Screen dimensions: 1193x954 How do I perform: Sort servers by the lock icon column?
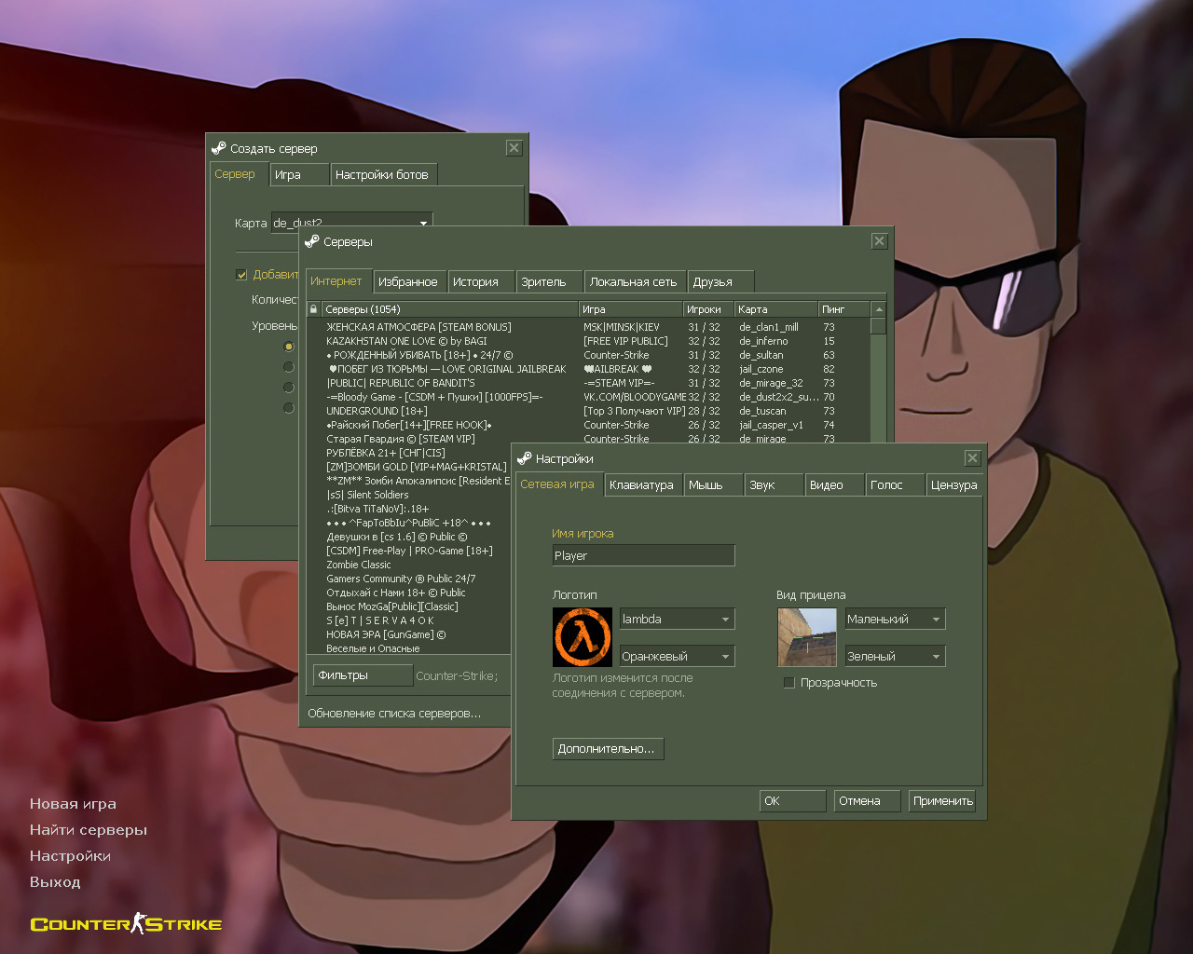pyautogui.click(x=313, y=309)
